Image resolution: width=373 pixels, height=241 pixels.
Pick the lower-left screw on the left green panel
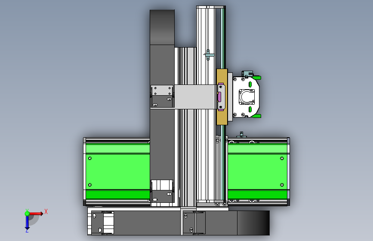89,185
